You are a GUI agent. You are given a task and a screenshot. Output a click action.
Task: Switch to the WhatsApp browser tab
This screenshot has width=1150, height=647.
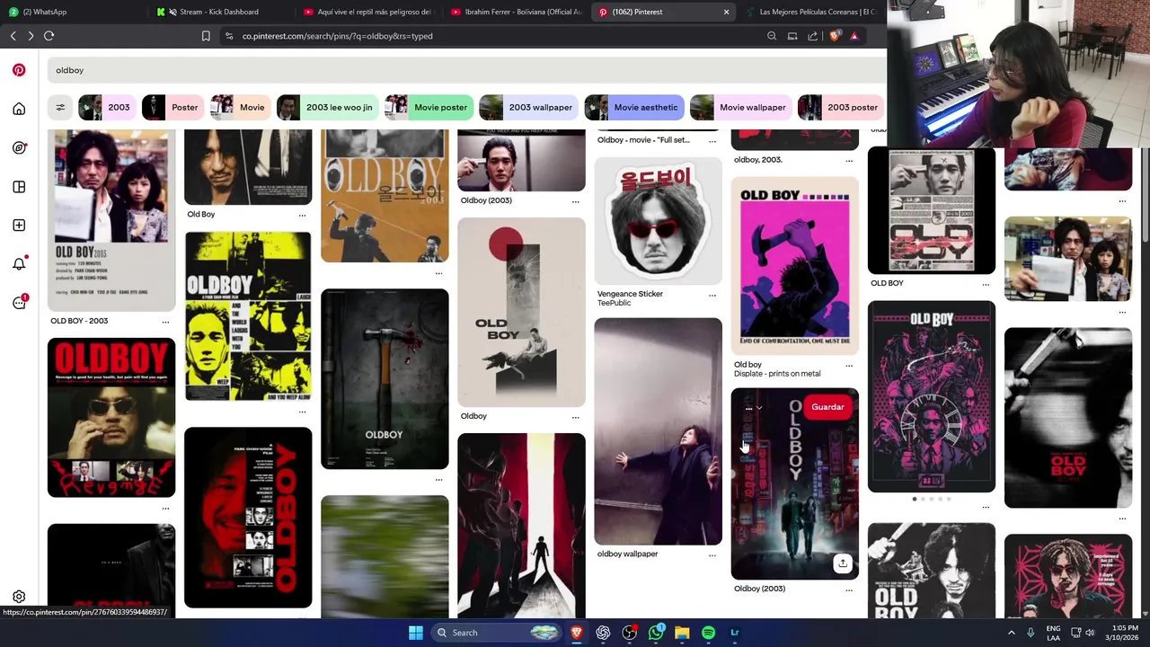click(72, 12)
